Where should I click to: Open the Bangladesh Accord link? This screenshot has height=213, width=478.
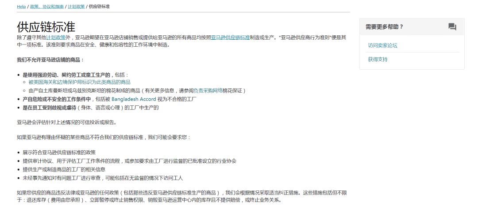[134, 99]
